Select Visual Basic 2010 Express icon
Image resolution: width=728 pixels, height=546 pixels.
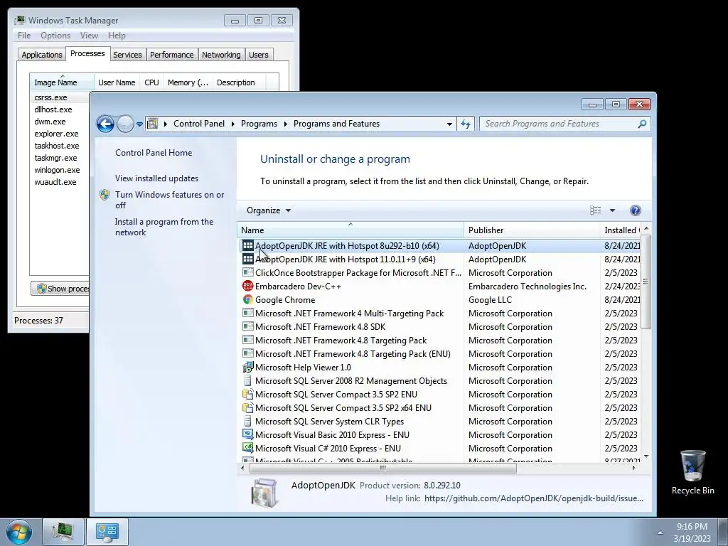[248, 434]
